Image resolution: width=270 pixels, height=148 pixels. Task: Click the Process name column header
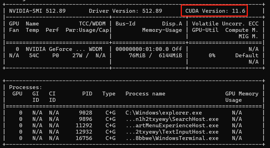tap(145, 94)
